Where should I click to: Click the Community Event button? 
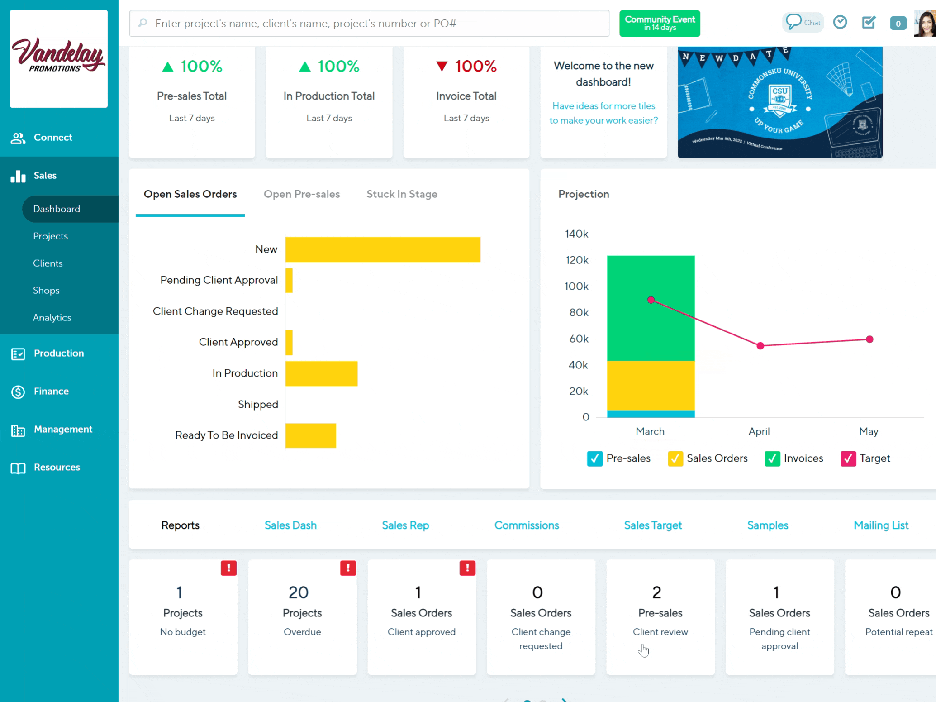click(660, 23)
